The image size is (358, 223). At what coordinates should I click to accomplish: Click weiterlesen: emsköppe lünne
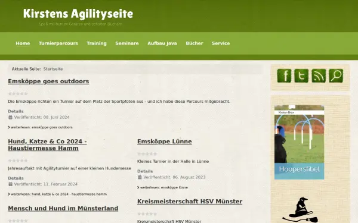coord(163,187)
